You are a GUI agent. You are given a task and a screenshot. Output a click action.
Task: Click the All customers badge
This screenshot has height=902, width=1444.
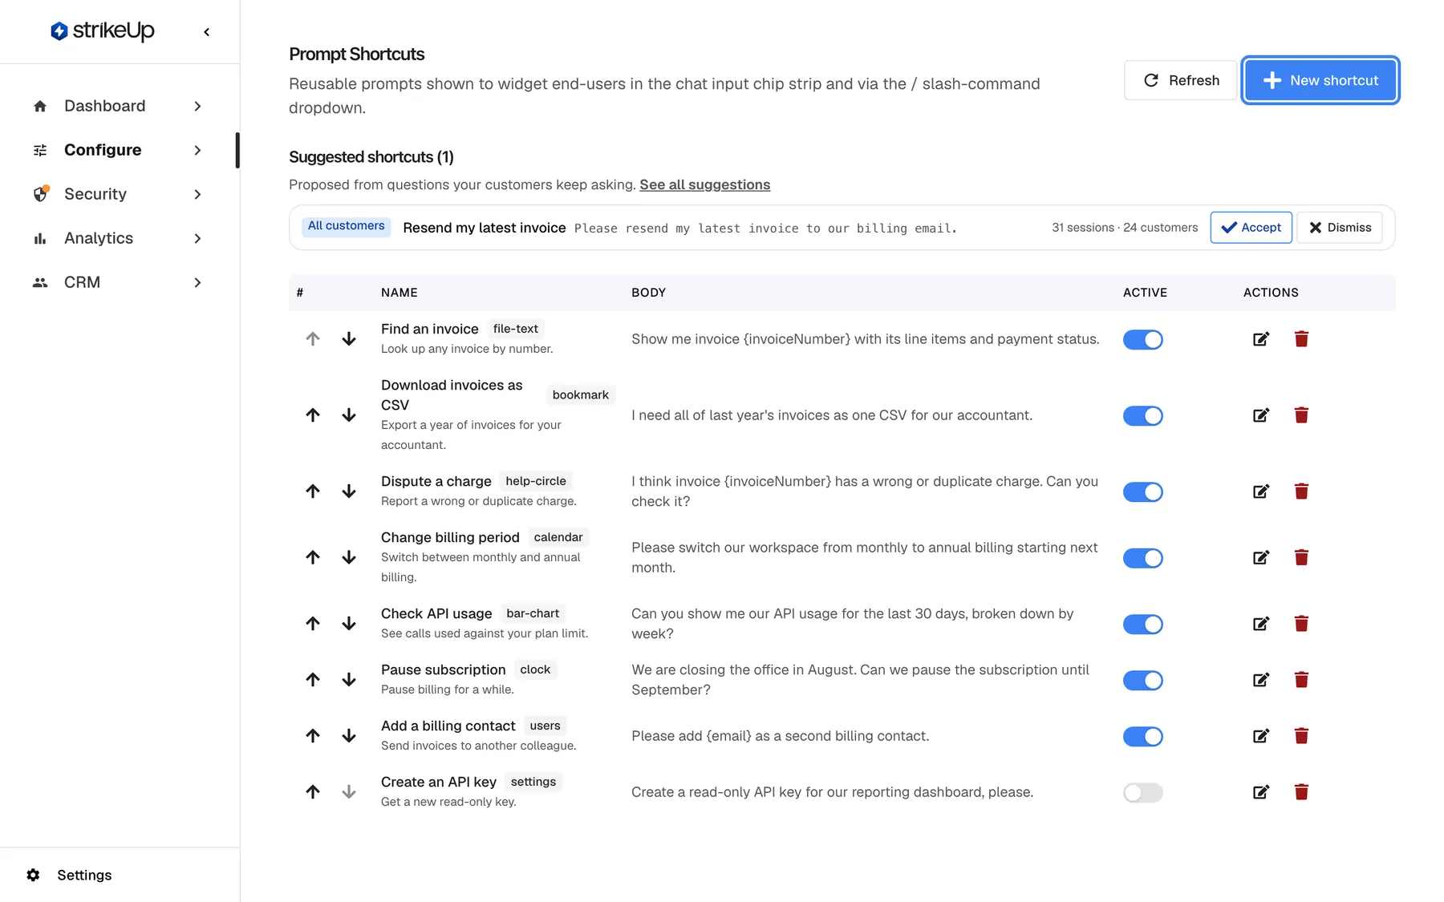click(x=347, y=226)
